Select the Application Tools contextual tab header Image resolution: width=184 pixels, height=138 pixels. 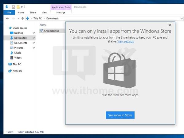tap(61, 7)
